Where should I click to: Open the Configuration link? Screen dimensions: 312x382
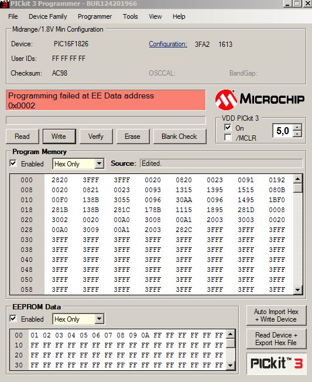[x=168, y=44]
